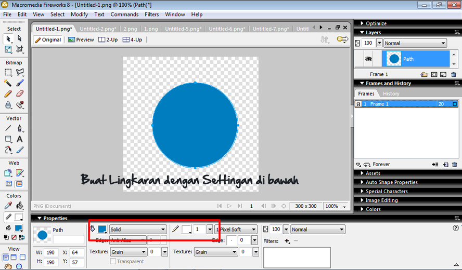Image resolution: width=462 pixels, height=270 pixels.
Task: Click the Delete Layer trash icon
Action: (454, 74)
